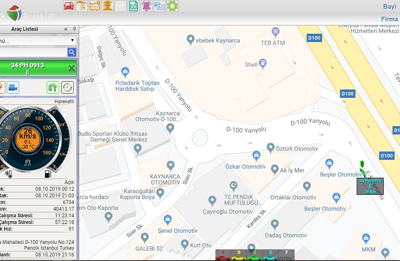This screenshot has width=400, height=261.
Task: Click the Hareketli status text
Action: pos(64,102)
